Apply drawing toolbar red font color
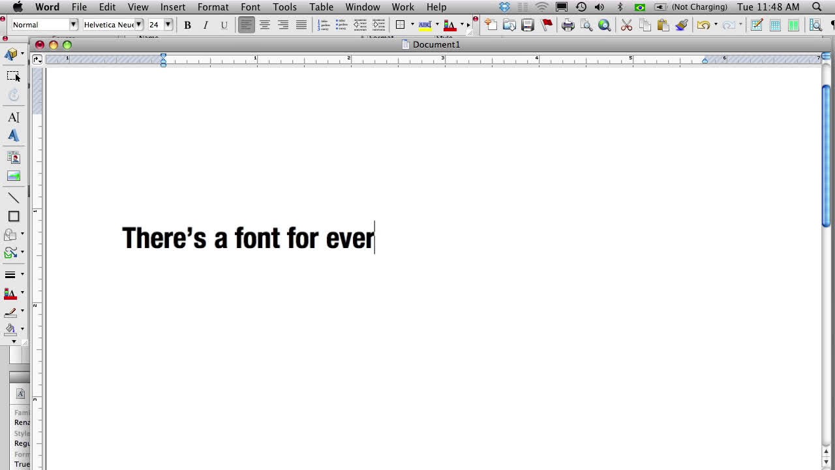Screen dimensions: 835x470 coord(10,293)
